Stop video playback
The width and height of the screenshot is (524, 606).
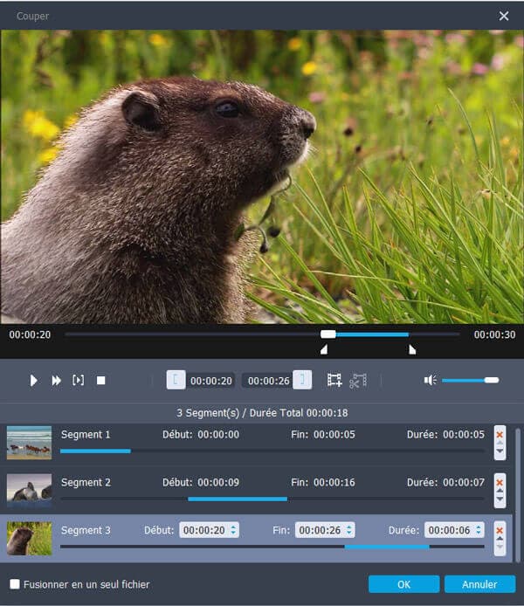[100, 381]
